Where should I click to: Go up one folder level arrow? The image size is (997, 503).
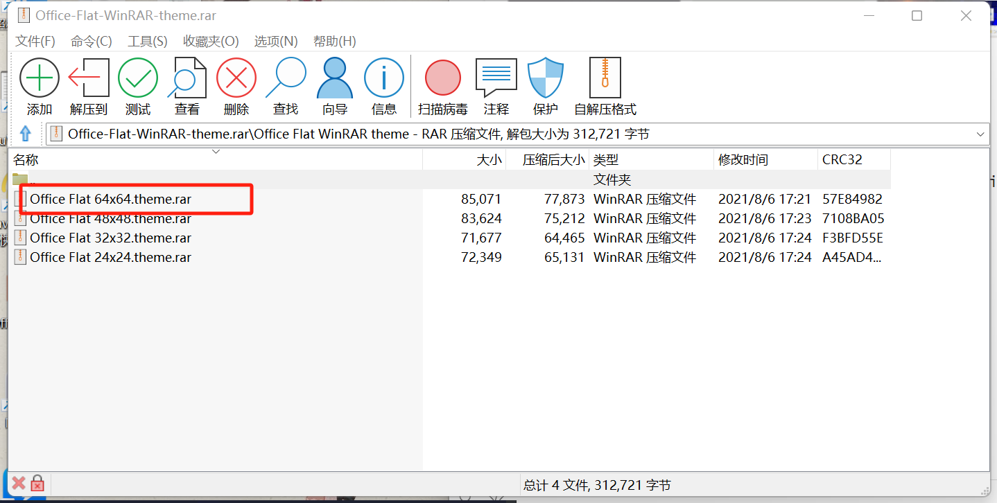(26, 134)
